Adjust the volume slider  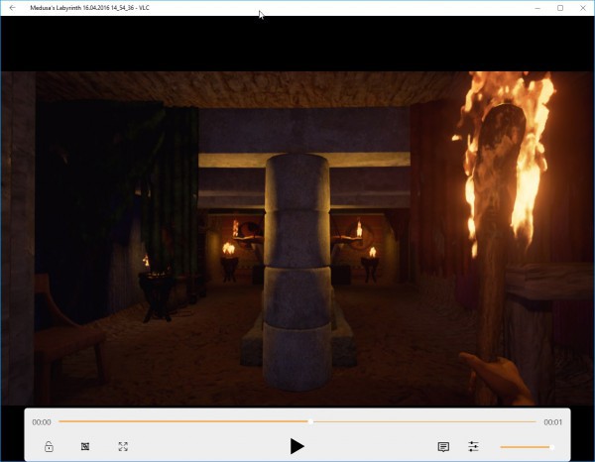[x=527, y=447]
